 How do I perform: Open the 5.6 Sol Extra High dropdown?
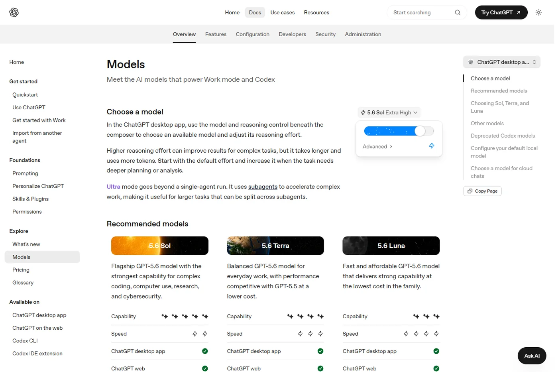pyautogui.click(x=389, y=112)
